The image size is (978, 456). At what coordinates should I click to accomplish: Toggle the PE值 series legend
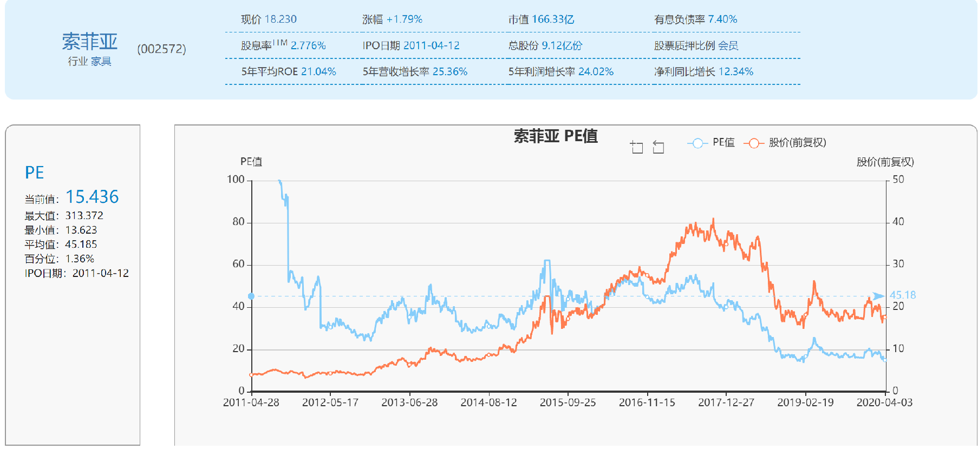click(x=711, y=143)
